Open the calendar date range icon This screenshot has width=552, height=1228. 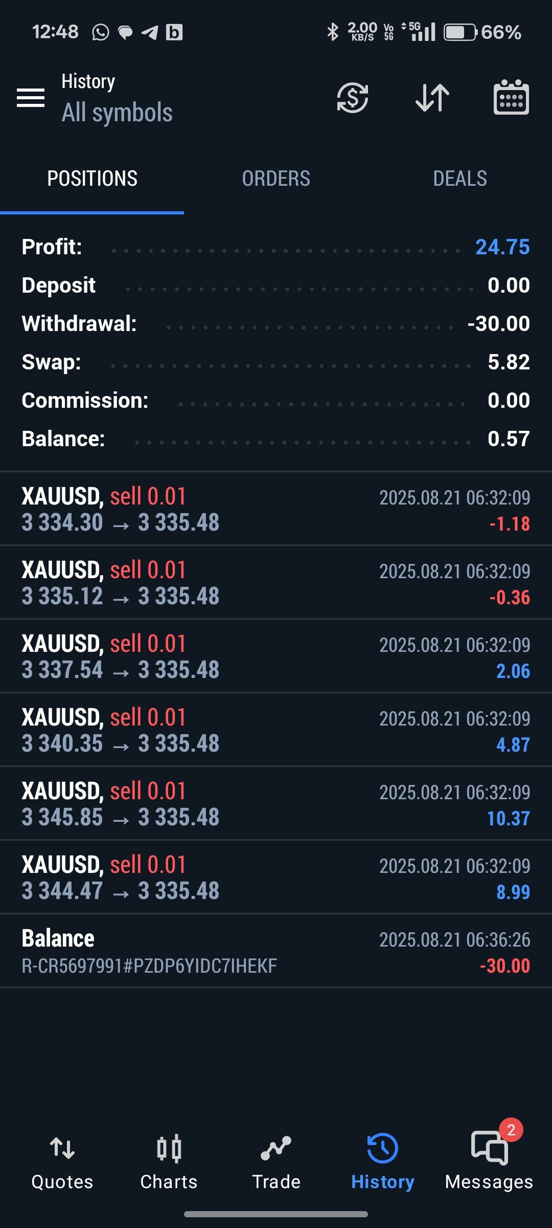[x=511, y=97]
